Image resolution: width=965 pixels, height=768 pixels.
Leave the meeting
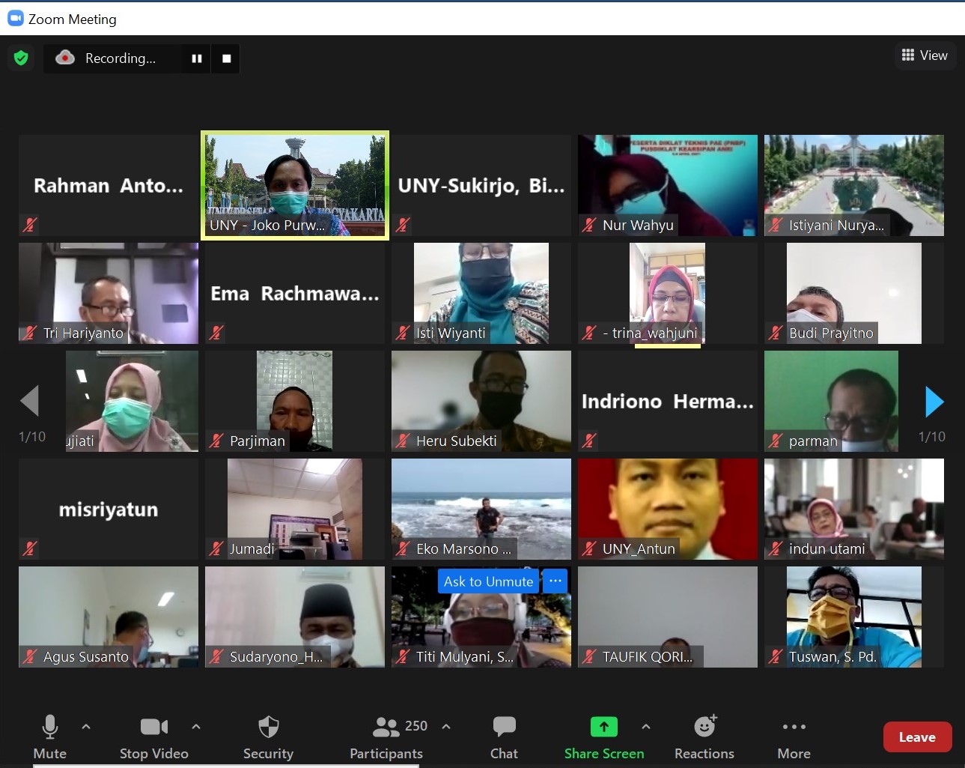(918, 737)
